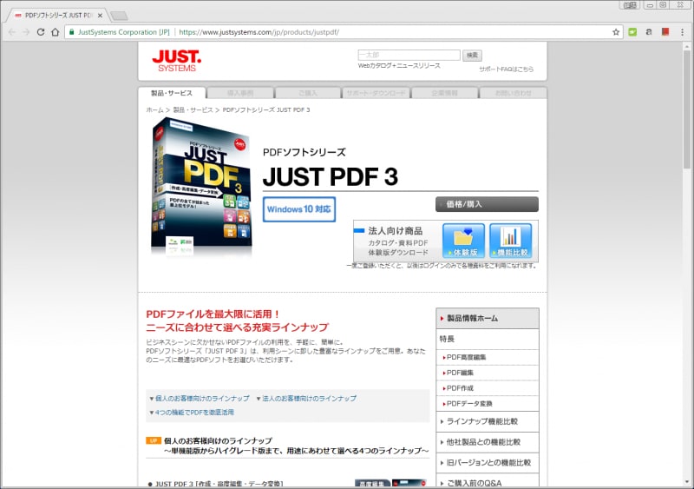Screen dimensions: 694x489
Task: Open the 'a' extension icon in the toolbar
Action: point(649,32)
